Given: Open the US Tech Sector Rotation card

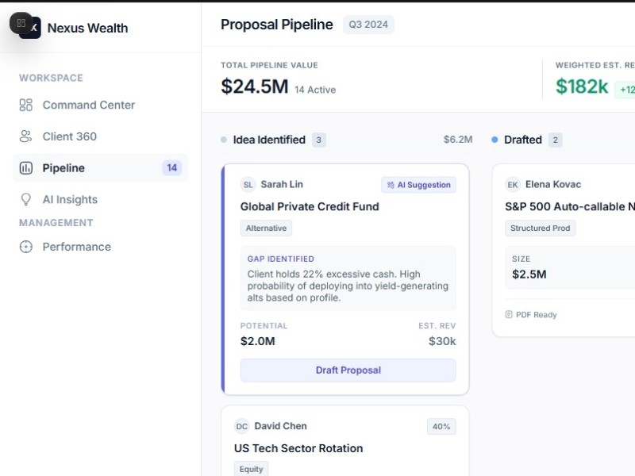Looking at the screenshot, I should [x=298, y=448].
